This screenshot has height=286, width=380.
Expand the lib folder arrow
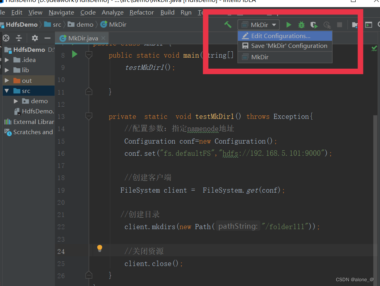tap(7, 70)
